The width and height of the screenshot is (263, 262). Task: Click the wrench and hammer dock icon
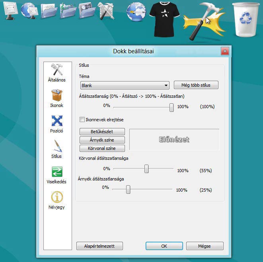106,11
